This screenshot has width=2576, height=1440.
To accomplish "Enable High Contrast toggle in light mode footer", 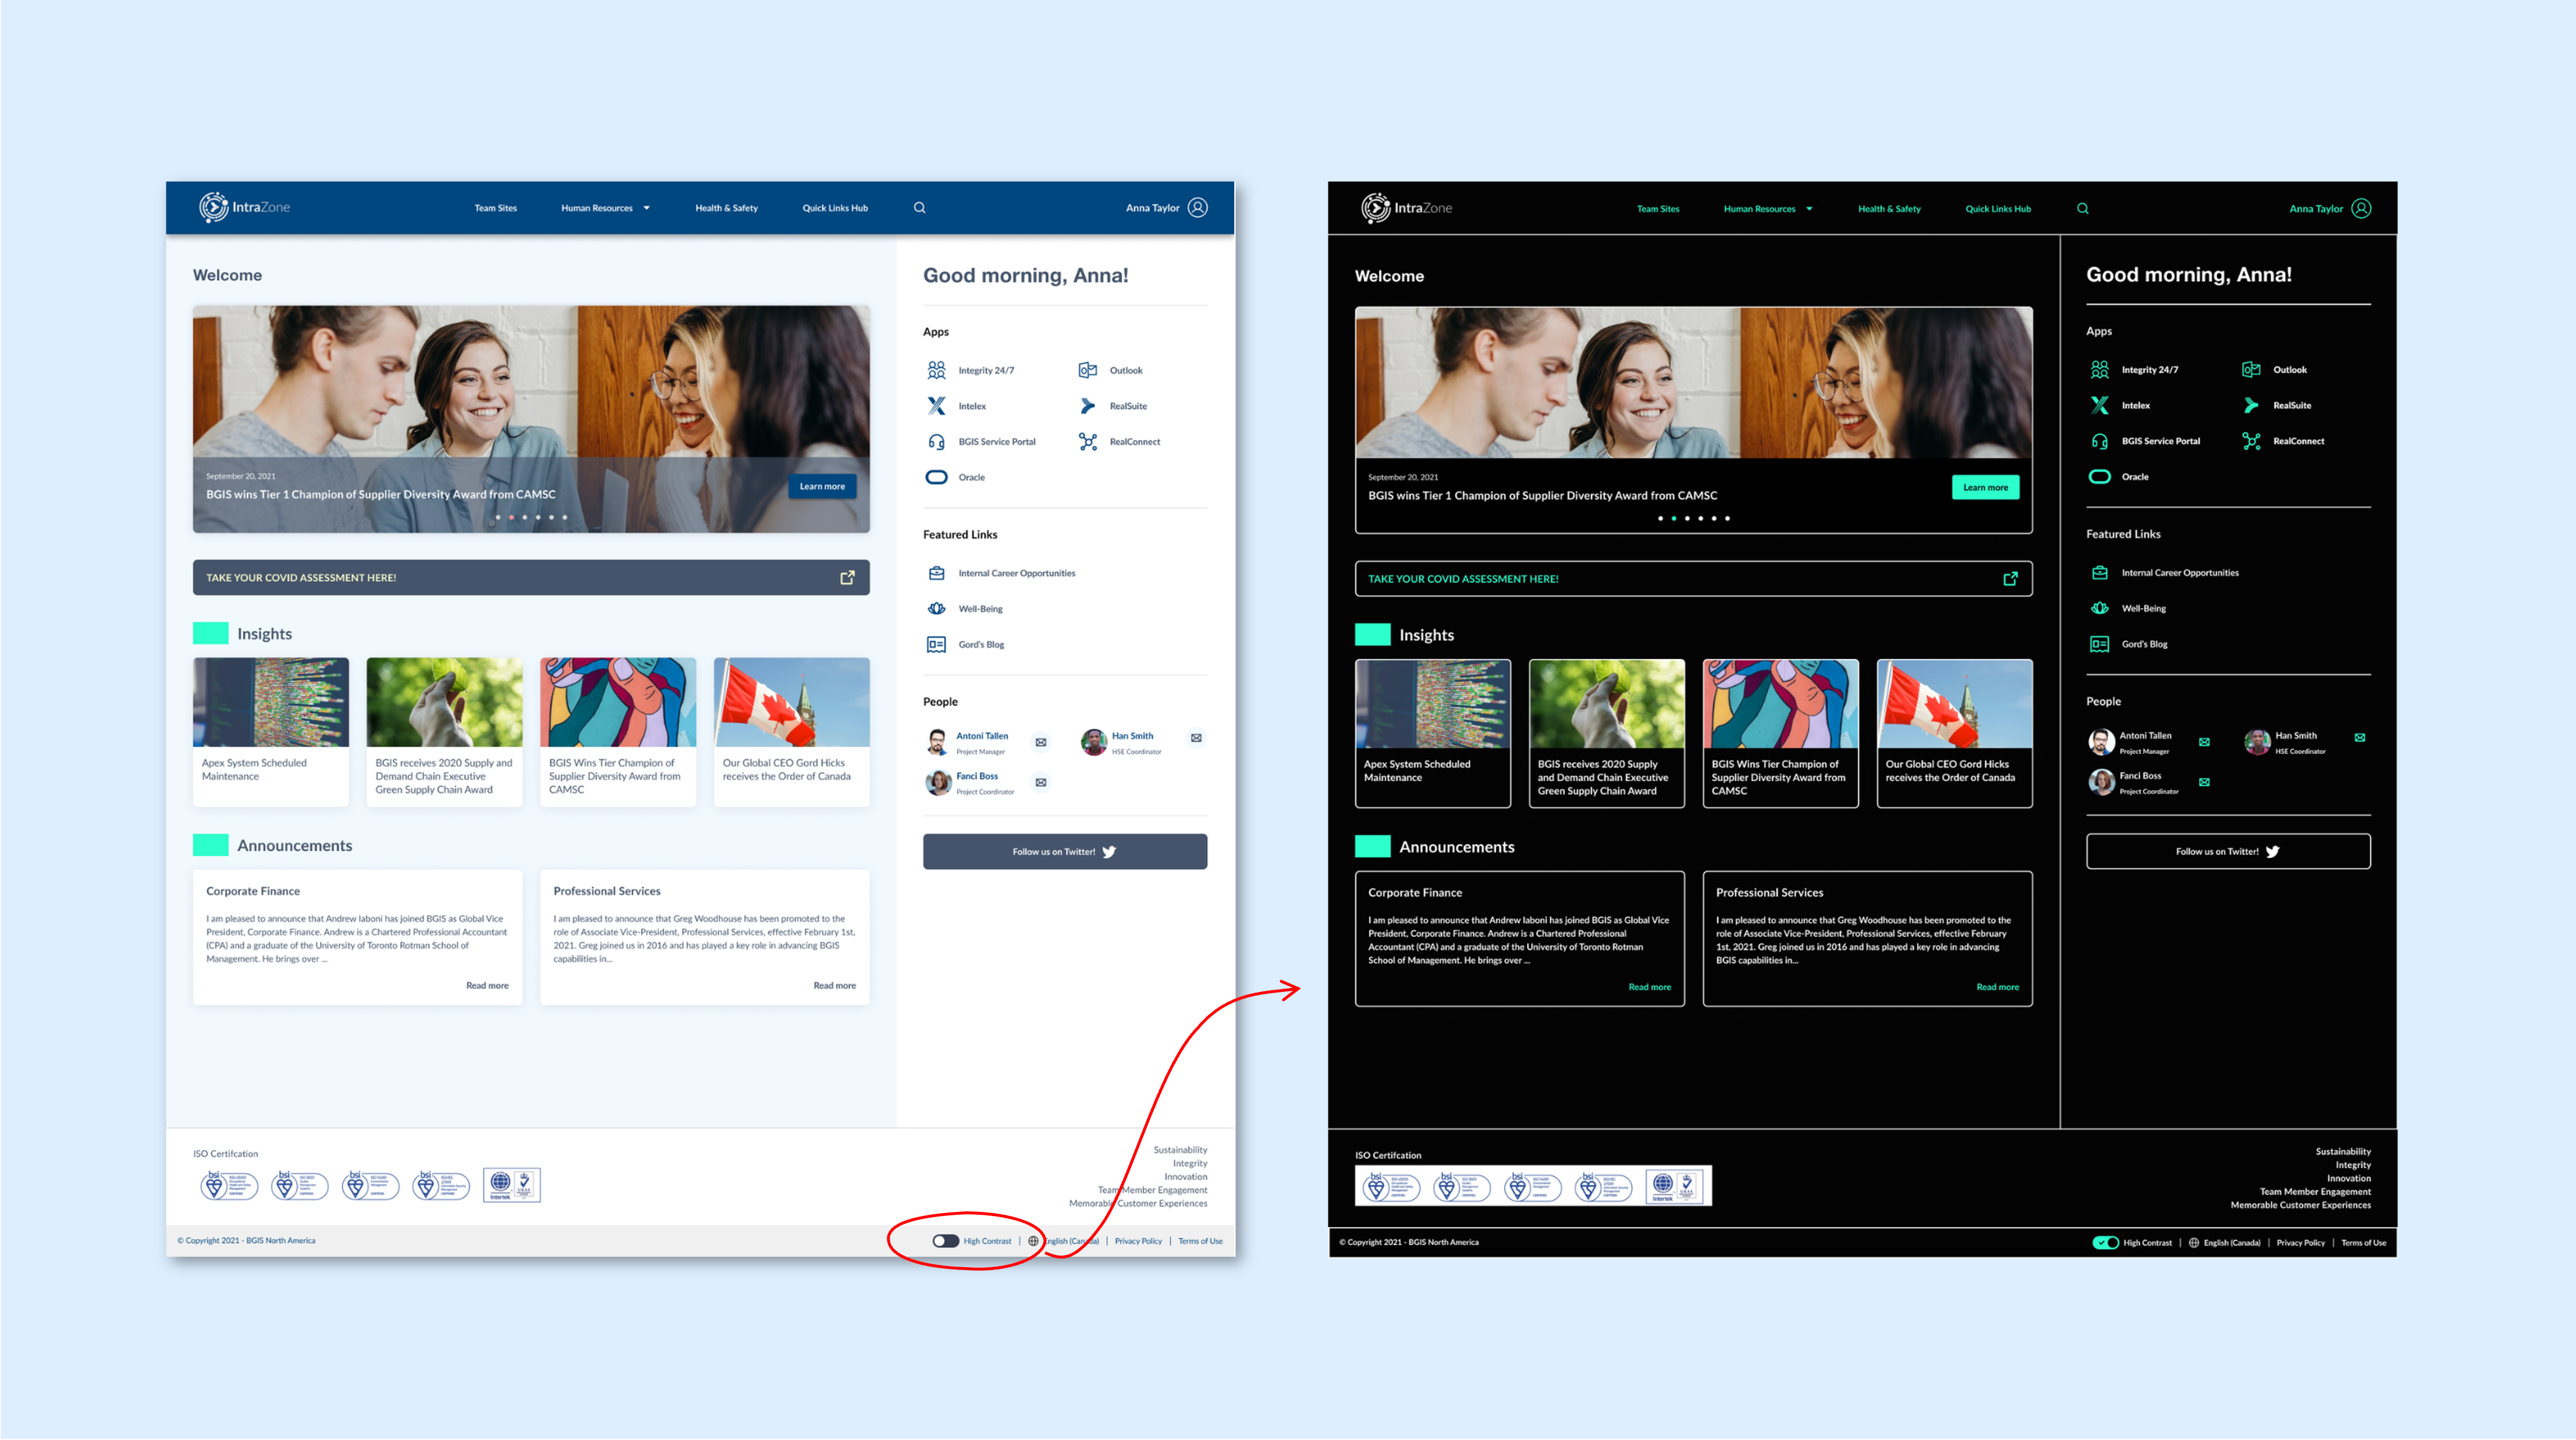I will pyautogui.click(x=945, y=1241).
